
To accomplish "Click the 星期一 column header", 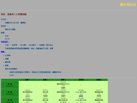I will point(28,80).
